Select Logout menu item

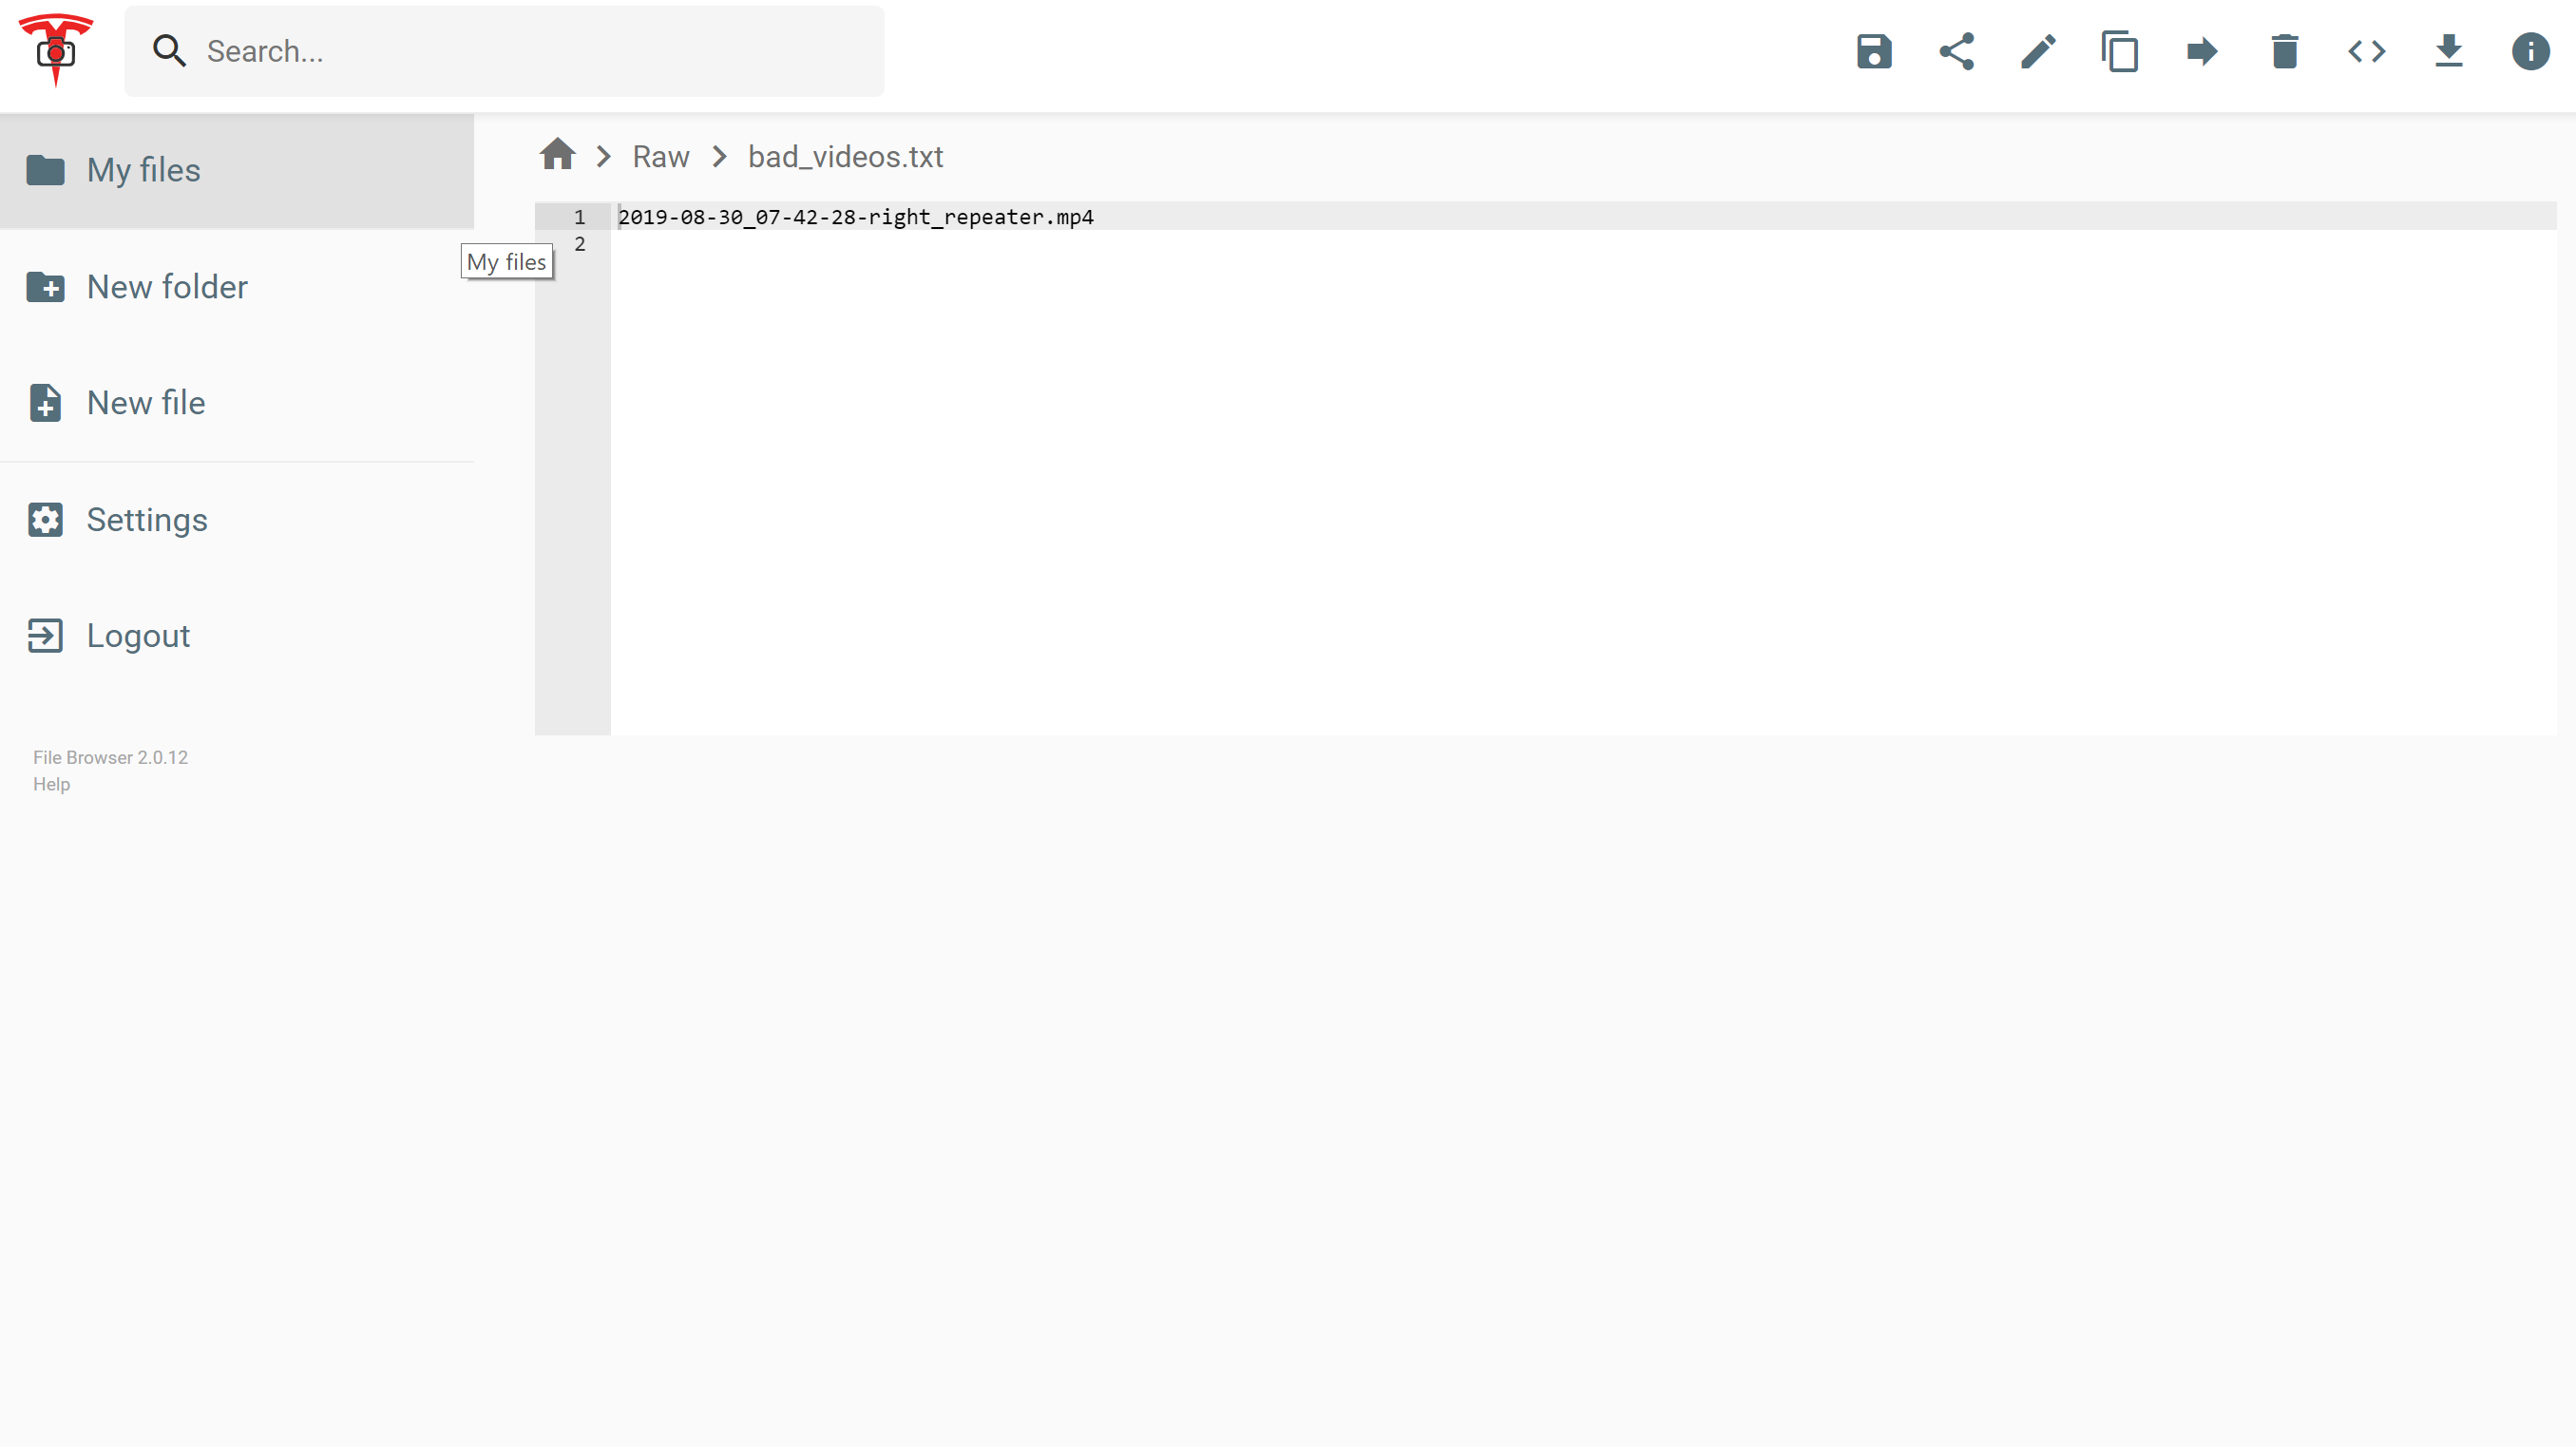138,635
